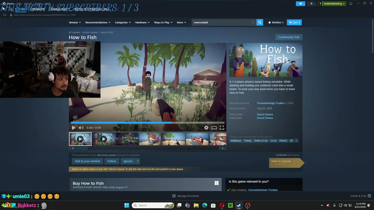
Task: View the shopping Cart
Action: (x=294, y=22)
